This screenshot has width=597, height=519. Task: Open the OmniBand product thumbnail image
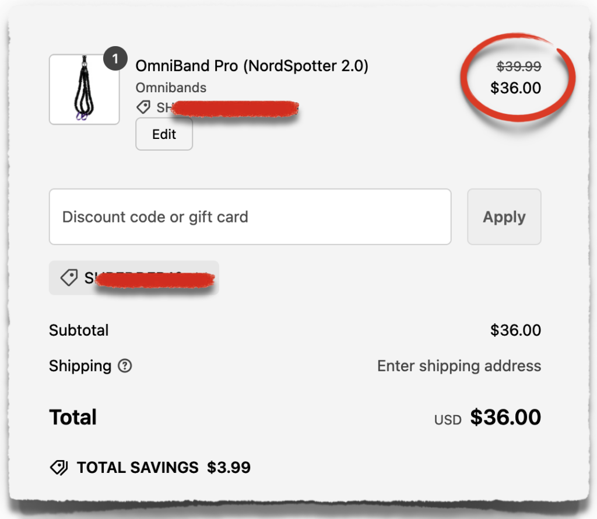coord(84,89)
